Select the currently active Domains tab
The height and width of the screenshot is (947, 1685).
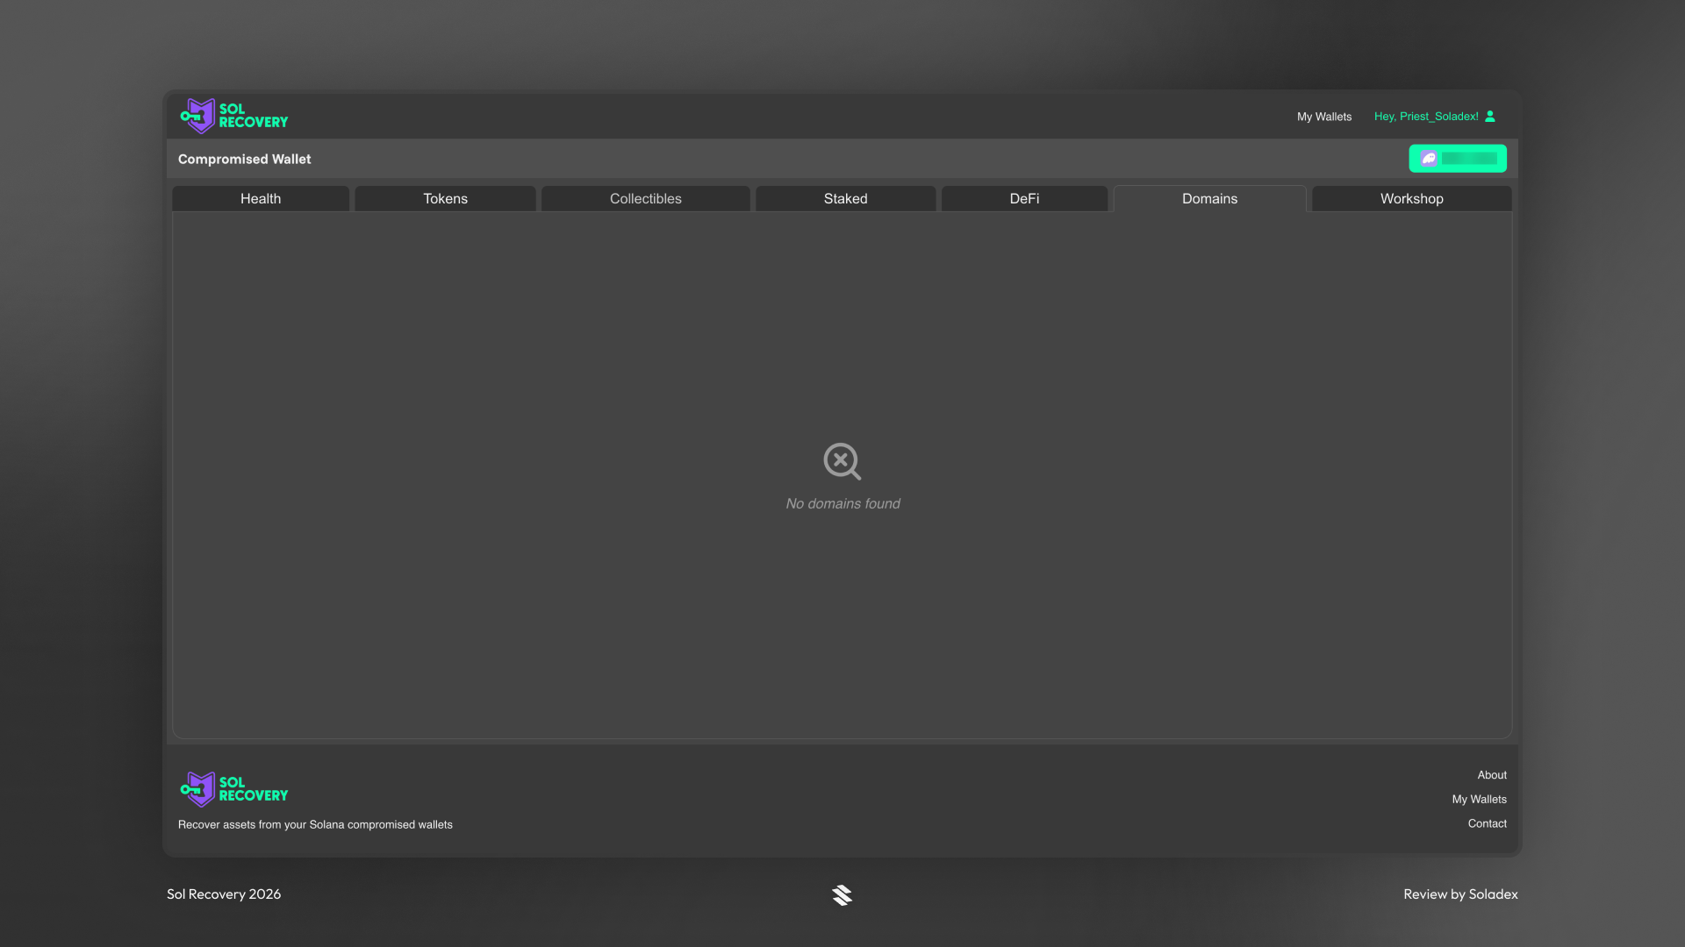1209,198
